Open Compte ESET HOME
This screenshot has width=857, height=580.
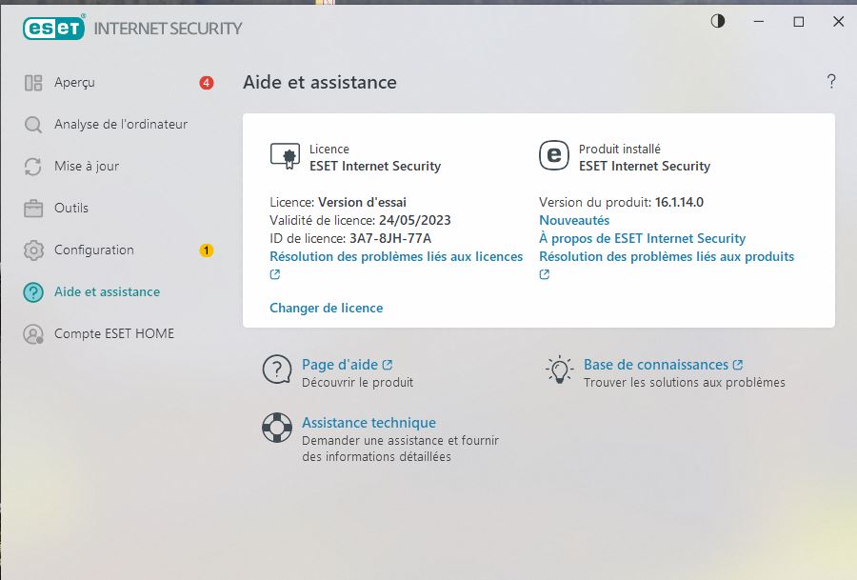[114, 334]
